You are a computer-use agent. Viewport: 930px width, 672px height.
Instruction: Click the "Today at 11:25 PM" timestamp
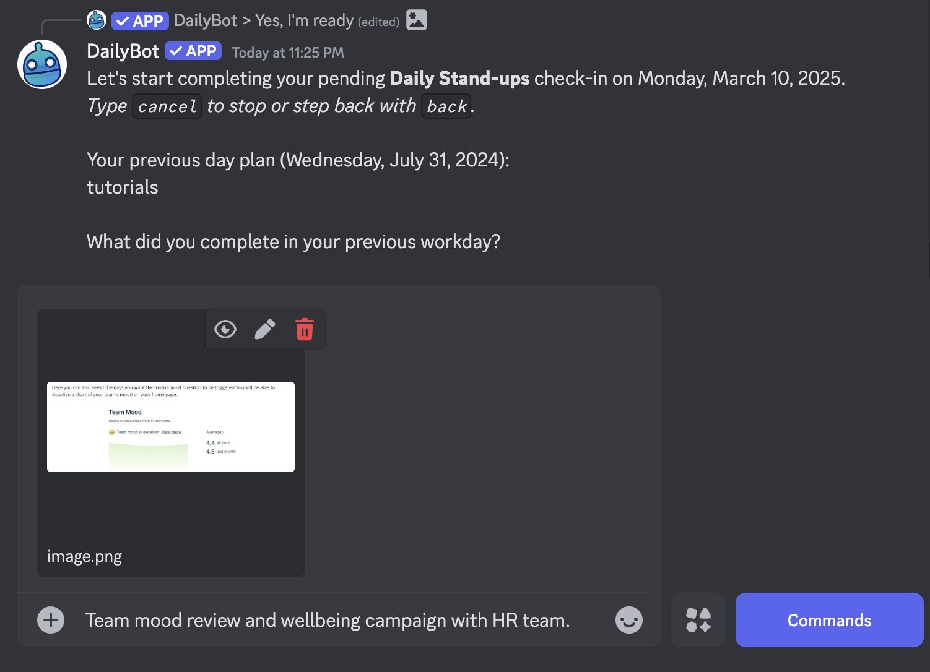[288, 53]
